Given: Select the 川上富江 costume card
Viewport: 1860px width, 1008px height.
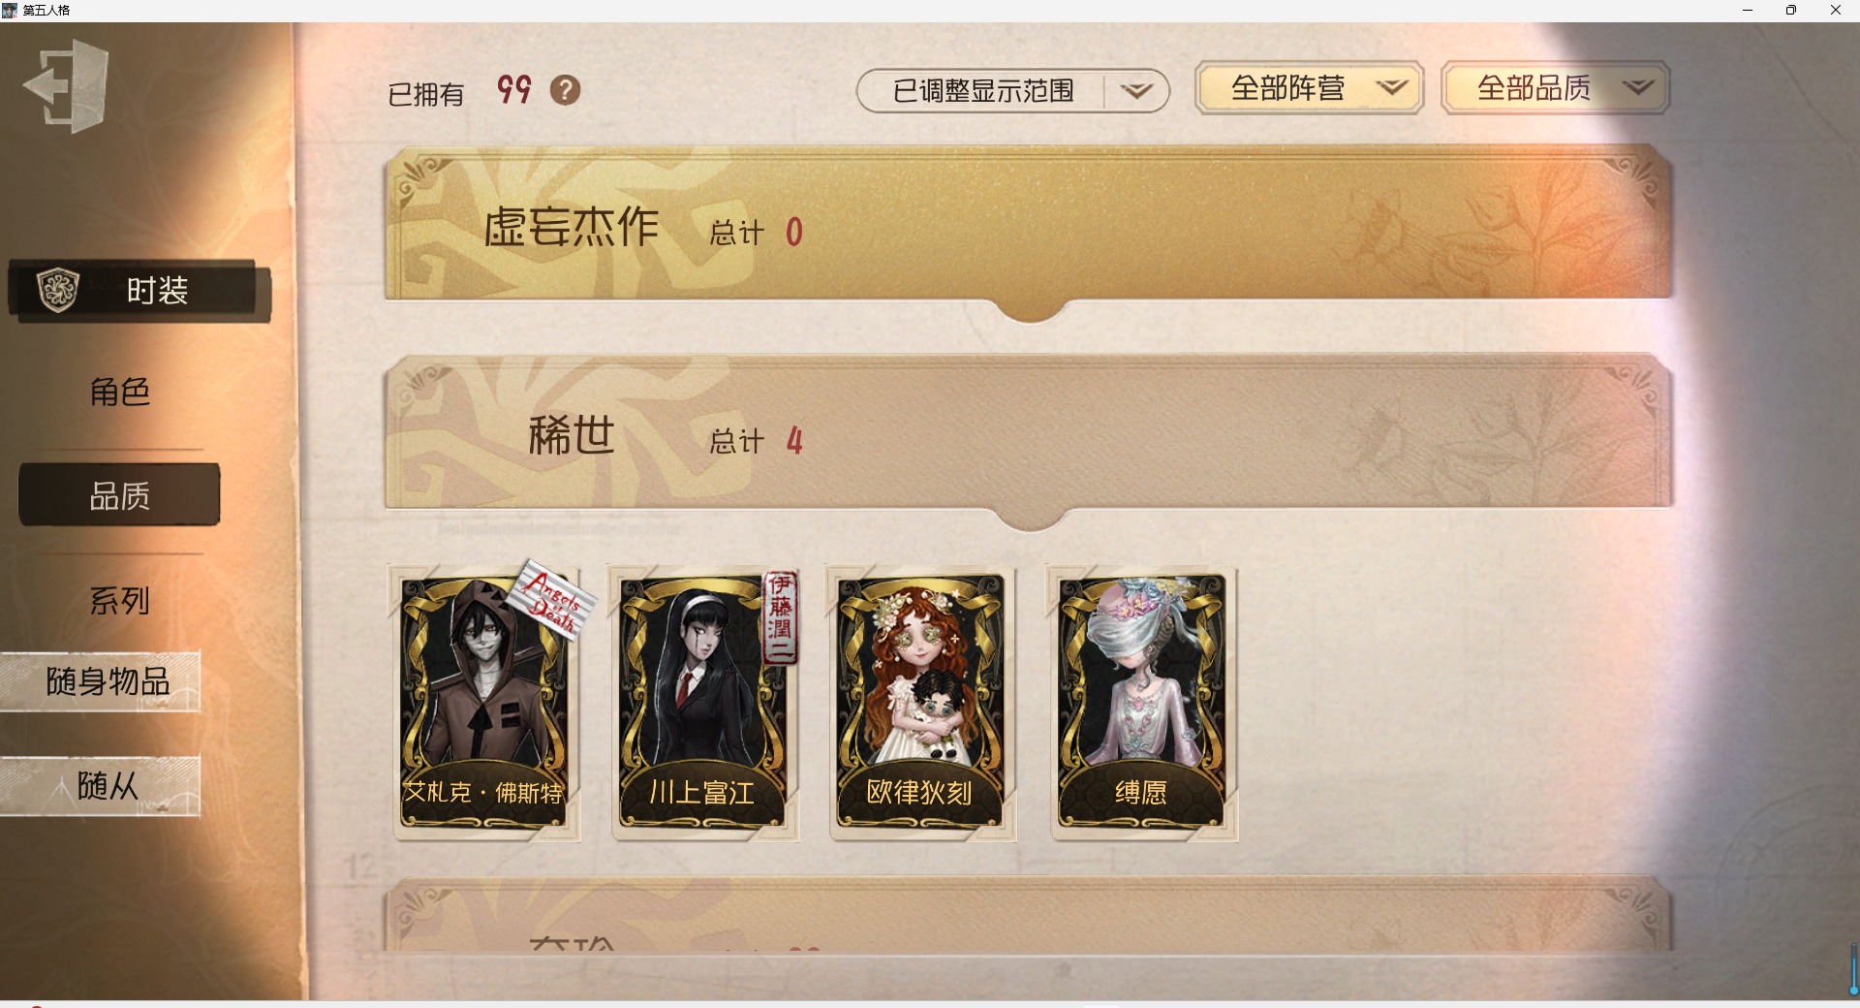Looking at the screenshot, I should coord(703,704).
